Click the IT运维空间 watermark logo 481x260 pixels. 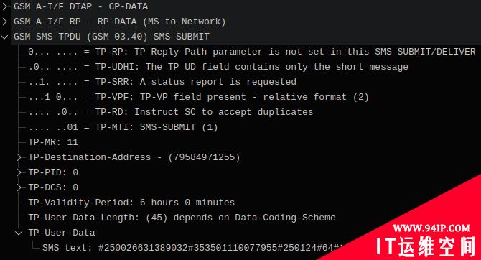(x=426, y=246)
